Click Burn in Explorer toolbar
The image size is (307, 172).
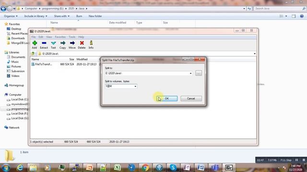pyautogui.click(x=79, y=16)
